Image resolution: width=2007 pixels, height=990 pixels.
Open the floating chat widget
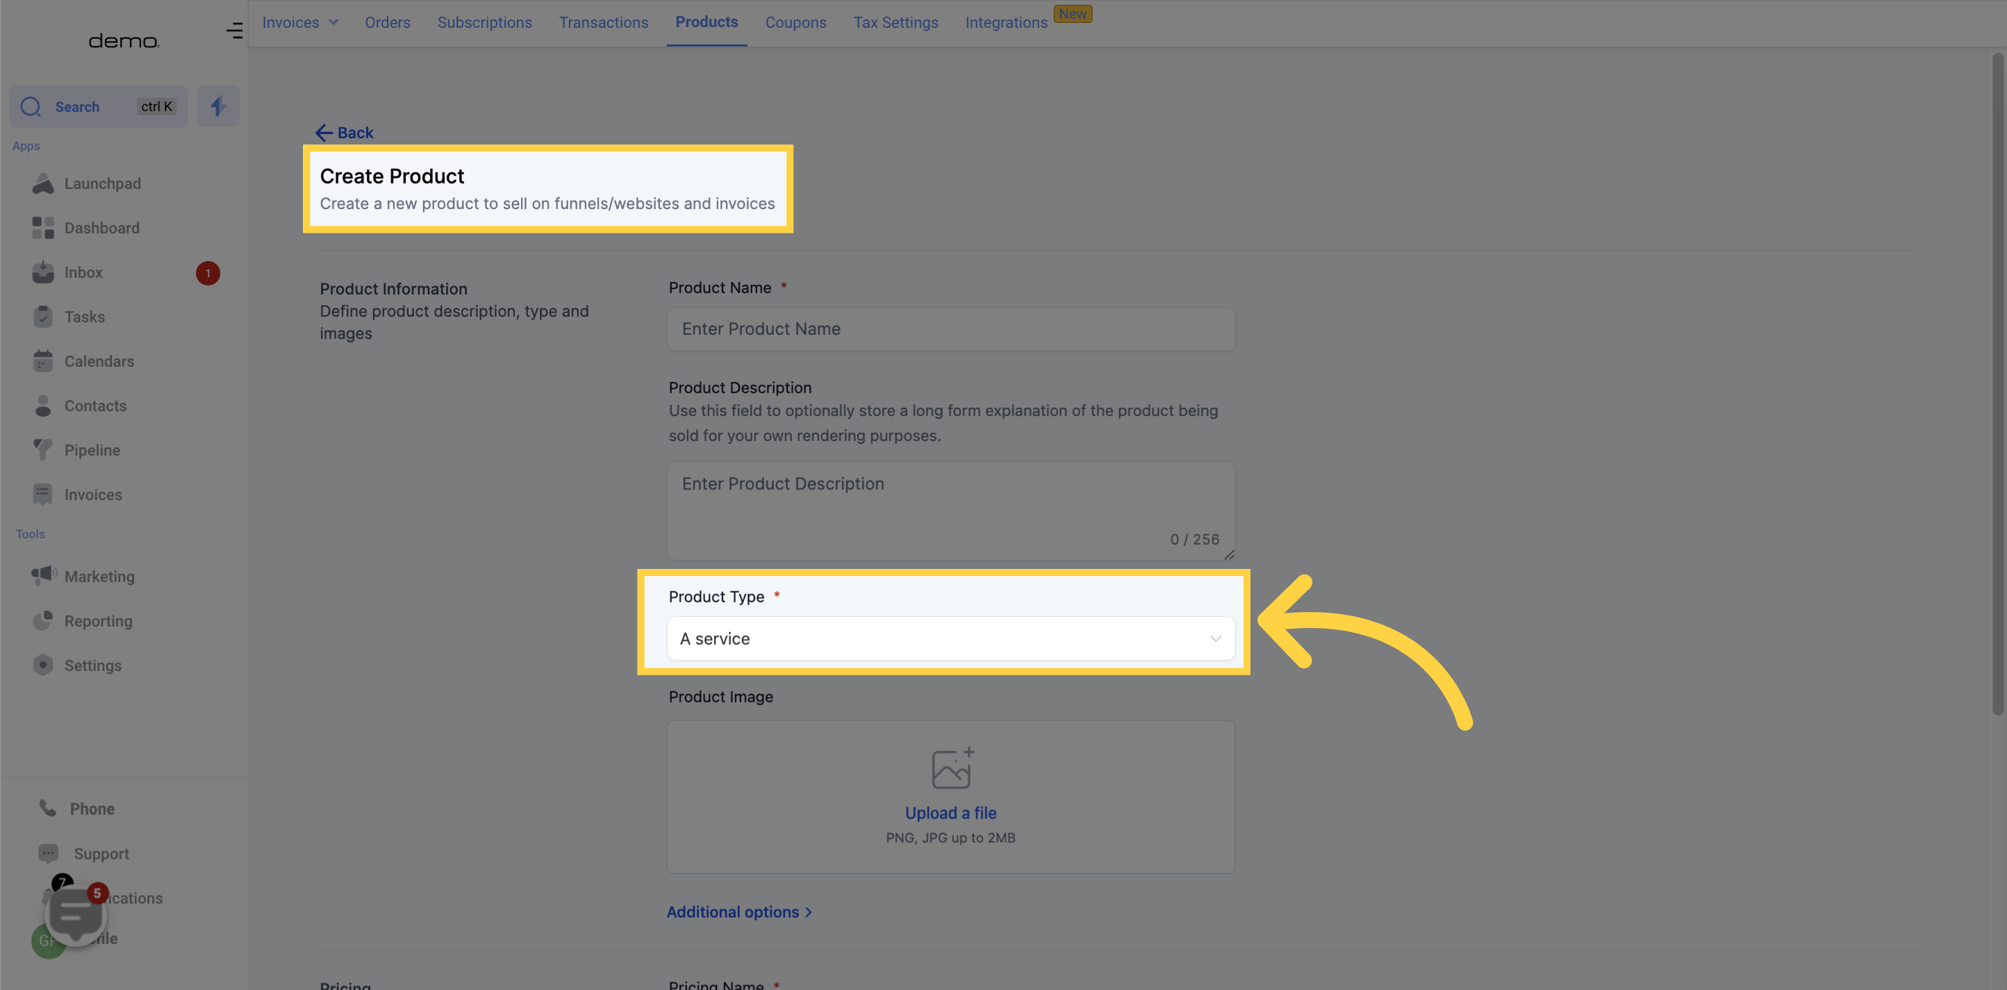[x=76, y=914]
